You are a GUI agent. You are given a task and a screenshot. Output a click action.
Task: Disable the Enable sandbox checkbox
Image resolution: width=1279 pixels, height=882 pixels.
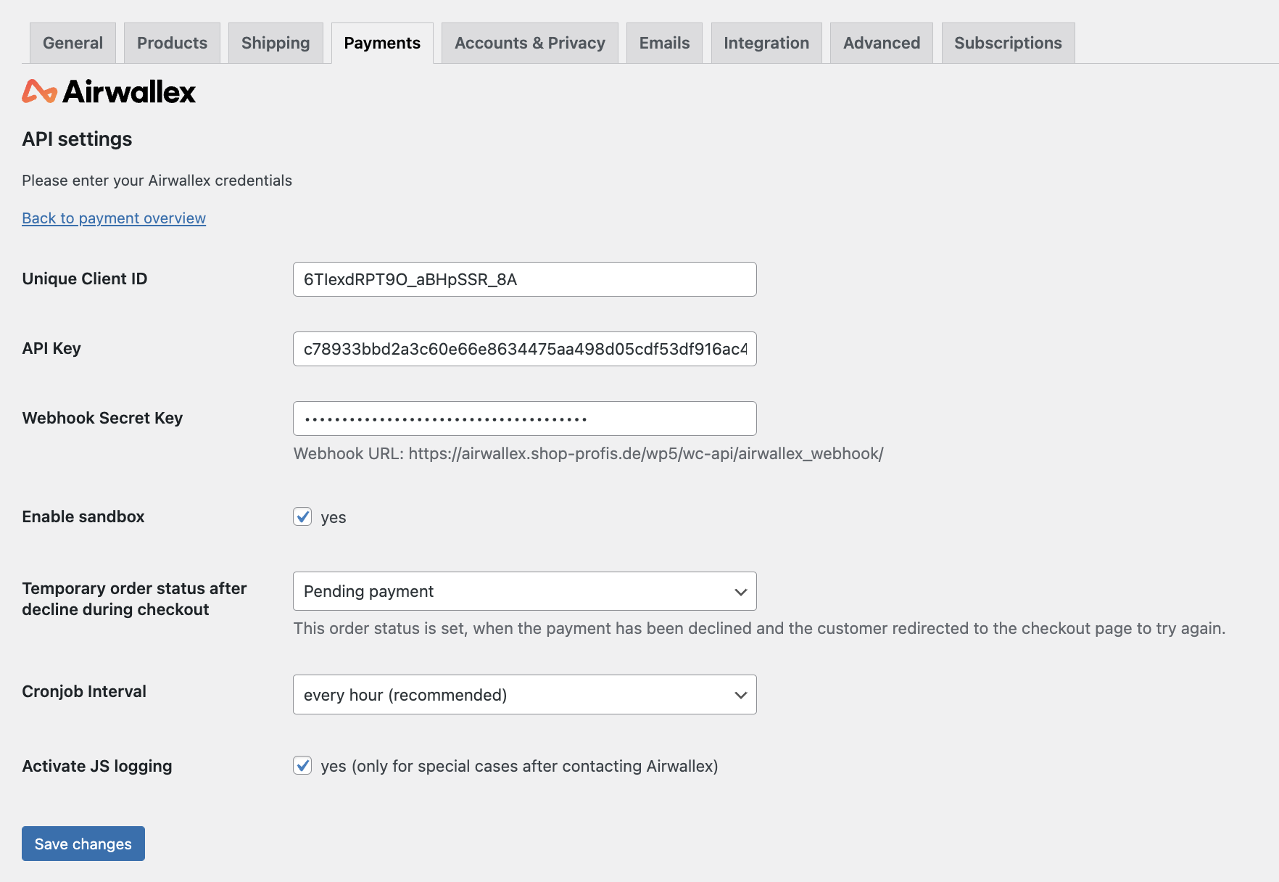[x=302, y=516]
